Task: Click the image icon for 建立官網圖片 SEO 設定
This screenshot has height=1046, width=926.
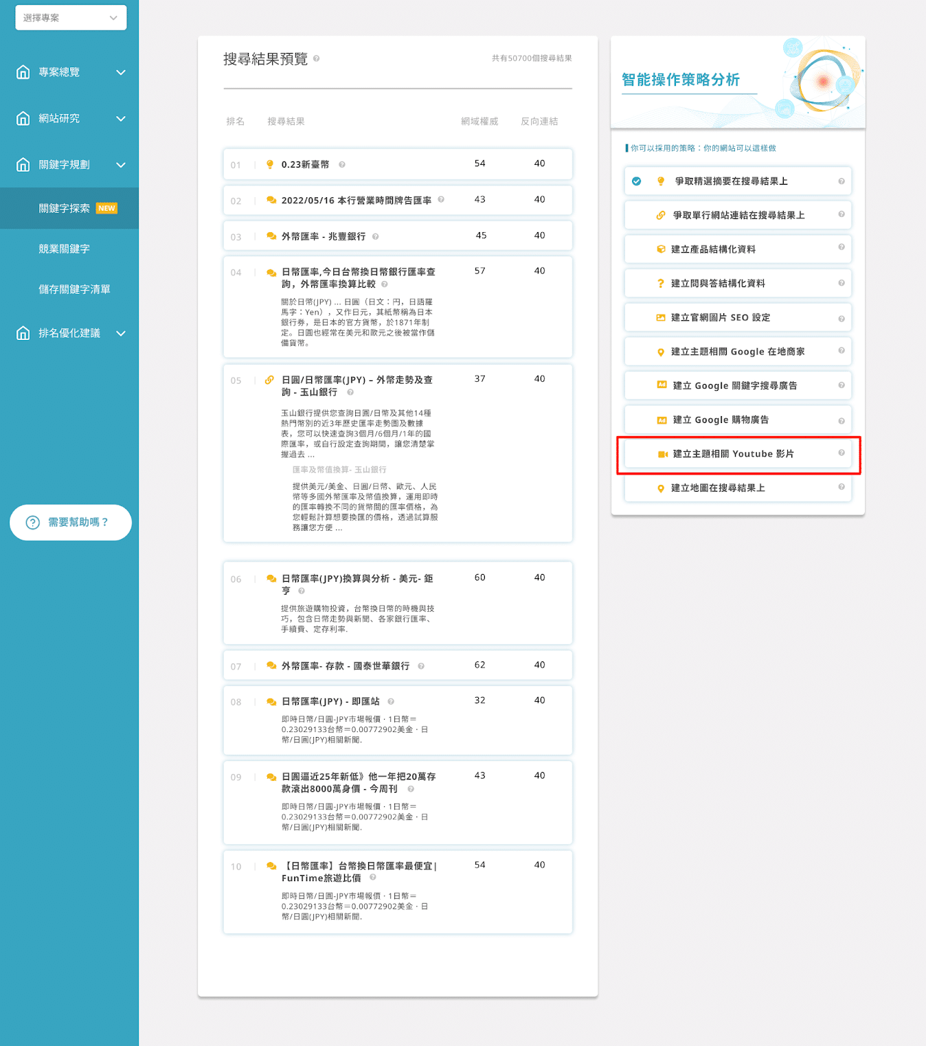Action: 660,317
